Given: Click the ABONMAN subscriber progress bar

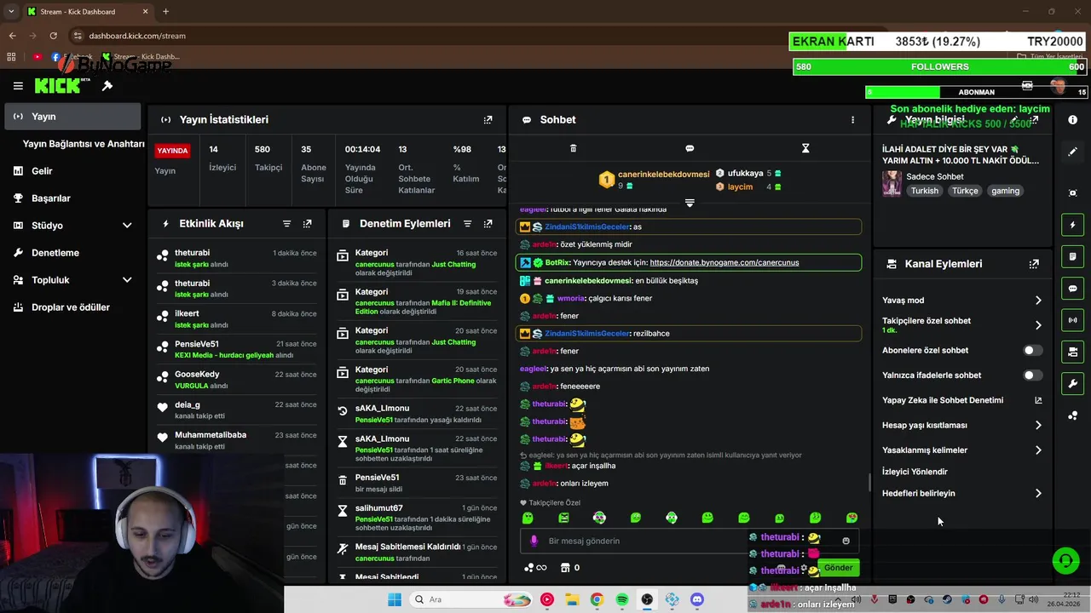Looking at the screenshot, I should pos(977,92).
